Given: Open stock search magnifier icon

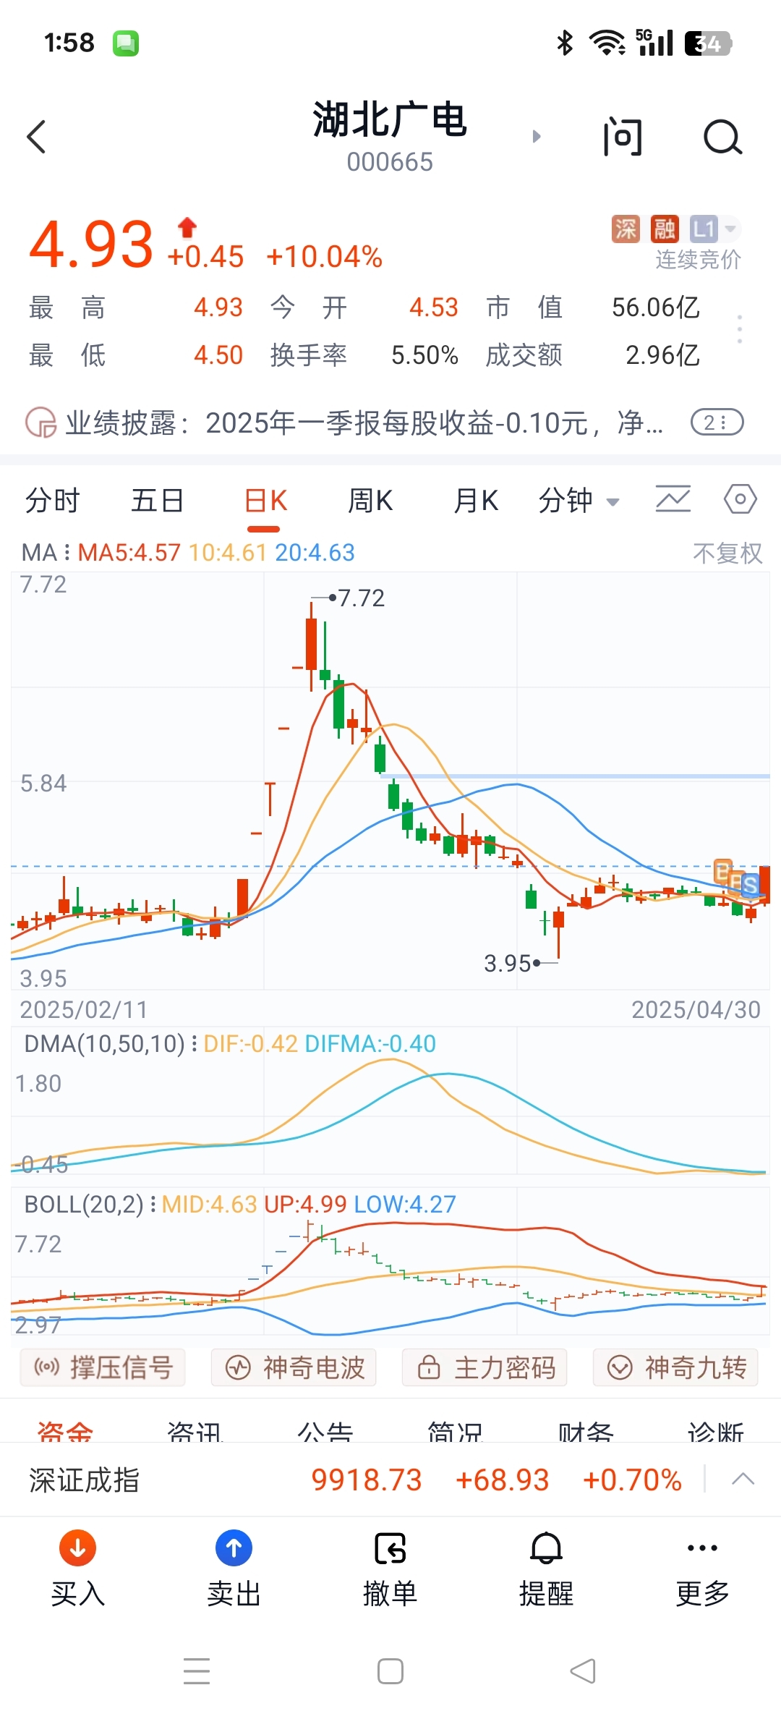Looking at the screenshot, I should [723, 137].
